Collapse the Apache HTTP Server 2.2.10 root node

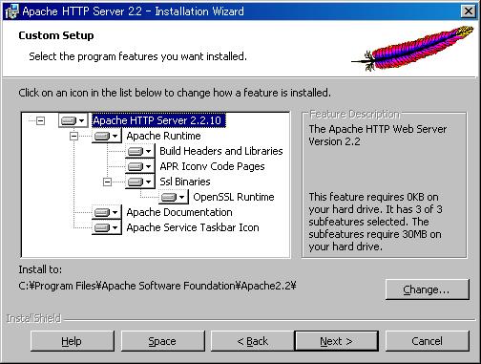(x=40, y=120)
